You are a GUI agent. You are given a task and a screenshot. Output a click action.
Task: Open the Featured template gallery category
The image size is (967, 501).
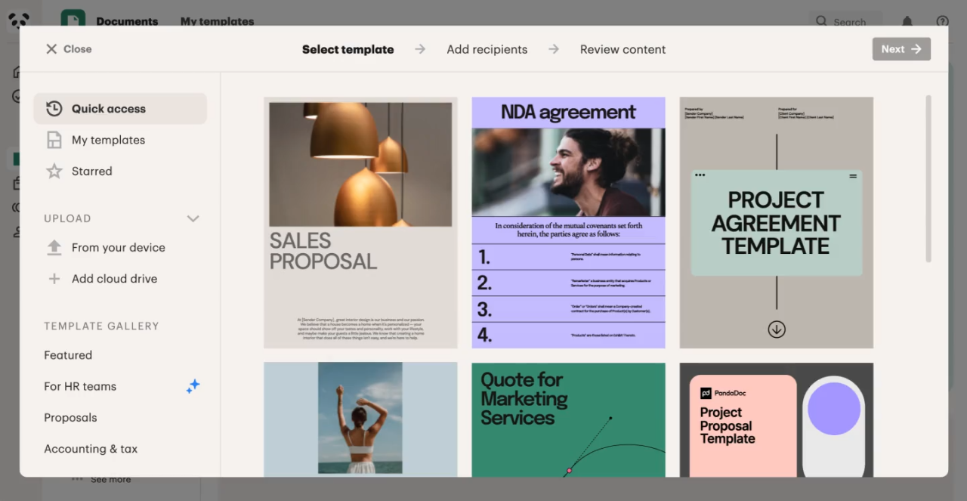coord(68,355)
